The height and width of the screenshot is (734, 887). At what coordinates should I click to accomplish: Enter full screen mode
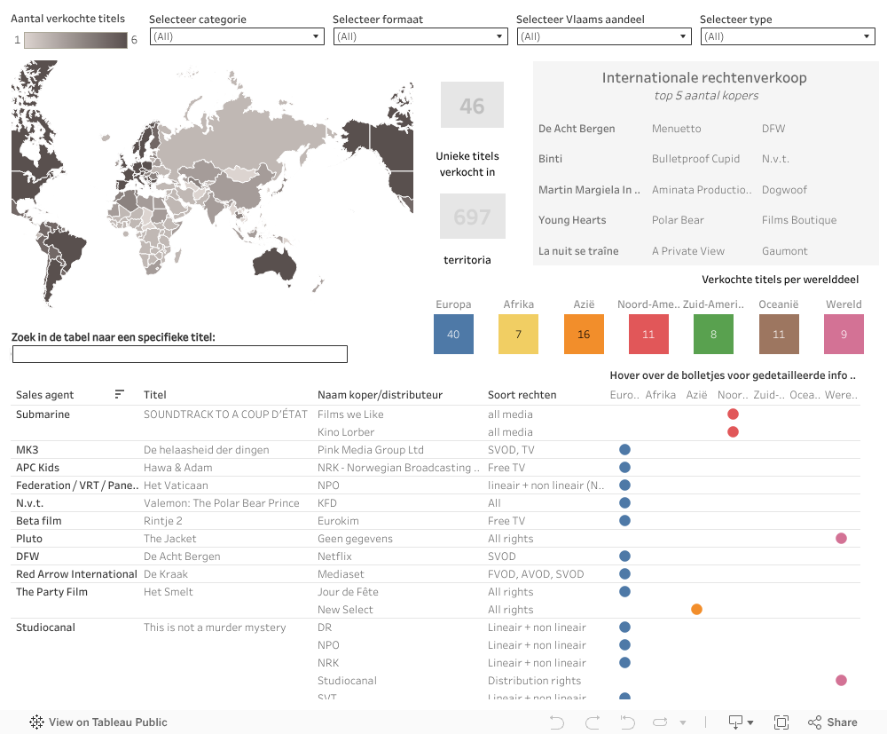[x=781, y=722]
